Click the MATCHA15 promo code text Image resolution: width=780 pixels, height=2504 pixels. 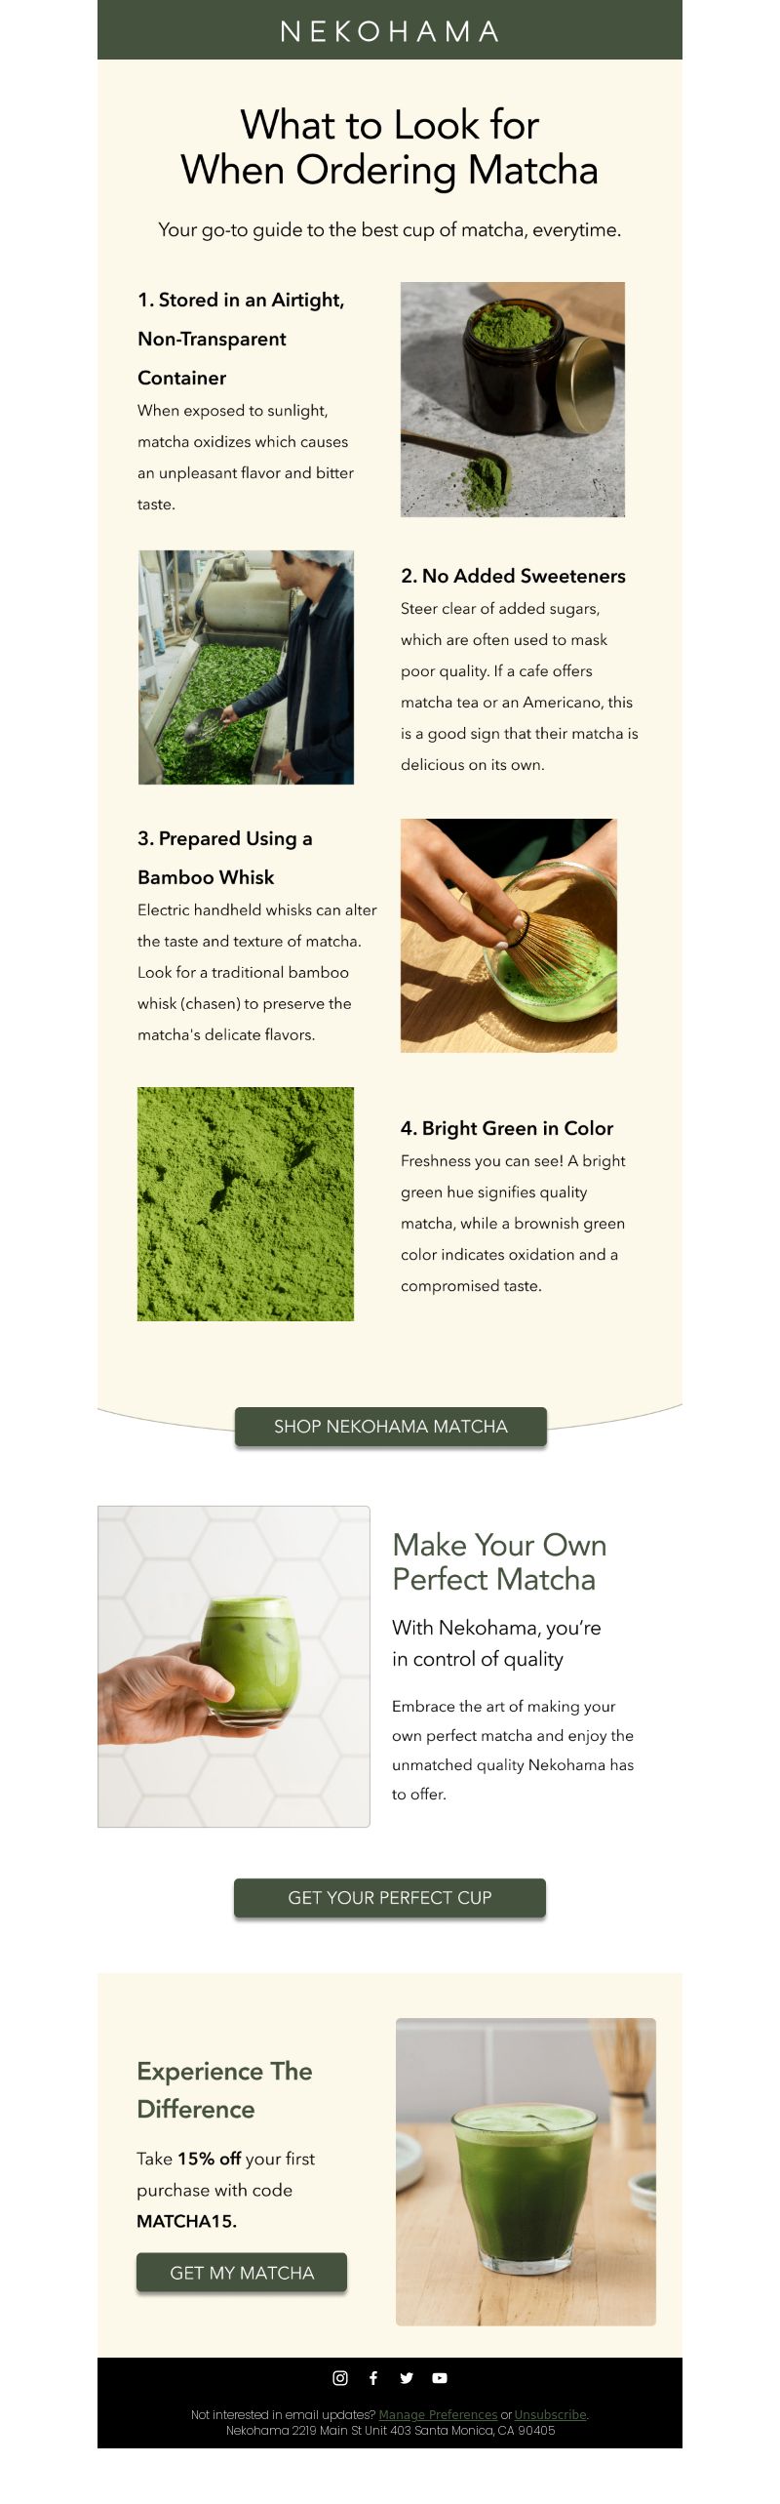[x=186, y=2221]
